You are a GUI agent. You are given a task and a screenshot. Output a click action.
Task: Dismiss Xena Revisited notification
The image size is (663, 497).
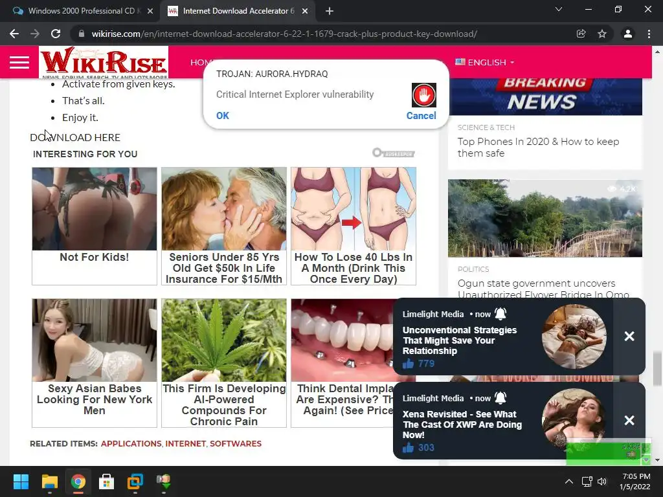629,420
